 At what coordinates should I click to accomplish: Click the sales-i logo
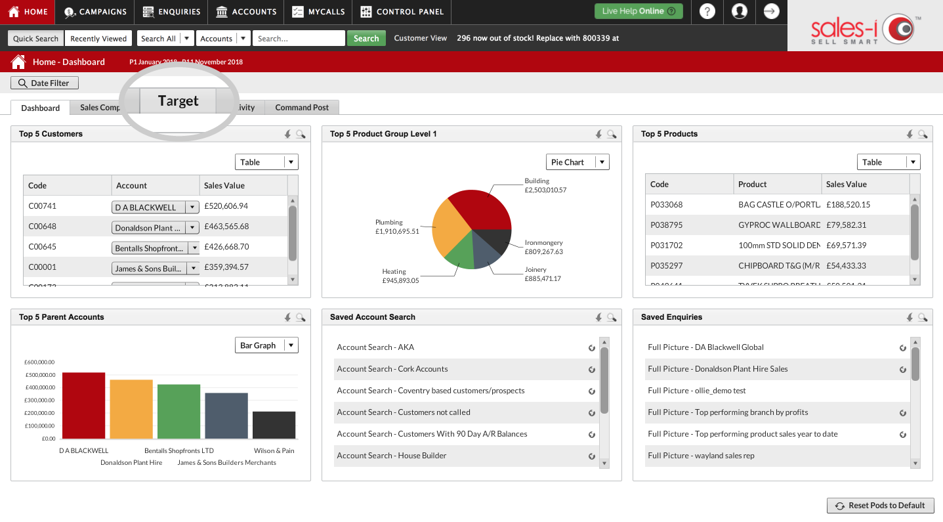click(865, 29)
